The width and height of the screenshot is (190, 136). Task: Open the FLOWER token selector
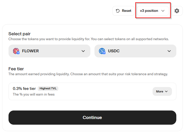(49, 51)
